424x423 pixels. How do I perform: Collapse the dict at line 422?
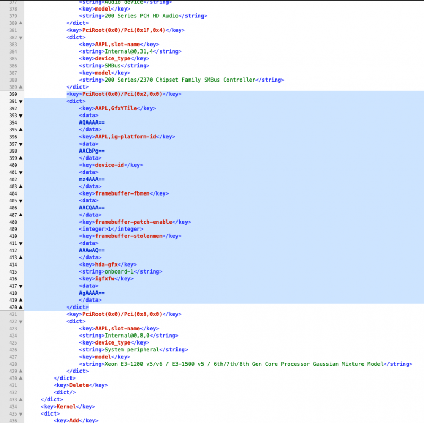21,322
